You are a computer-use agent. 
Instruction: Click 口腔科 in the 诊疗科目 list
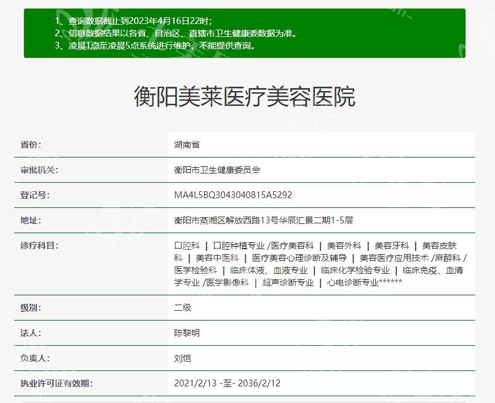point(187,245)
